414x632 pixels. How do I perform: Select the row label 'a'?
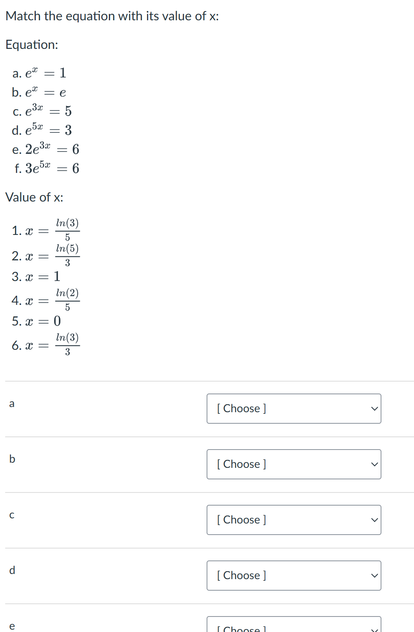pos(12,403)
